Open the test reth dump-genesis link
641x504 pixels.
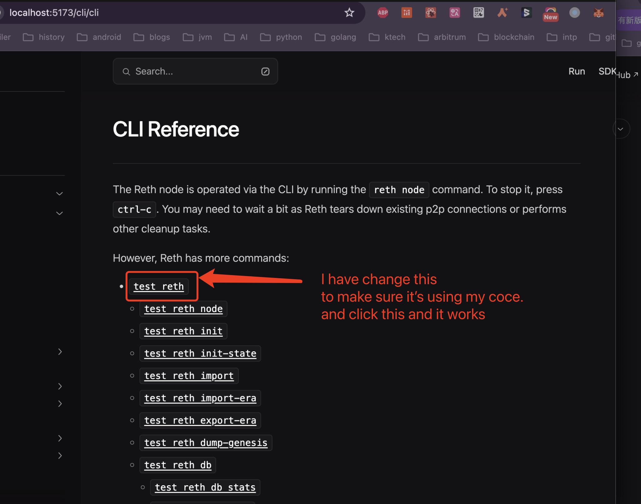tap(206, 442)
